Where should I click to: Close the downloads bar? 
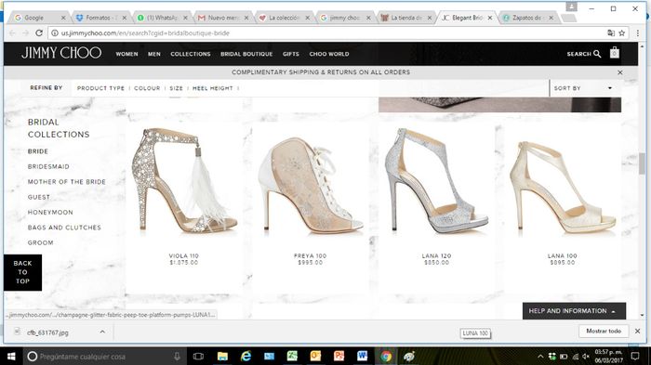[x=637, y=331]
